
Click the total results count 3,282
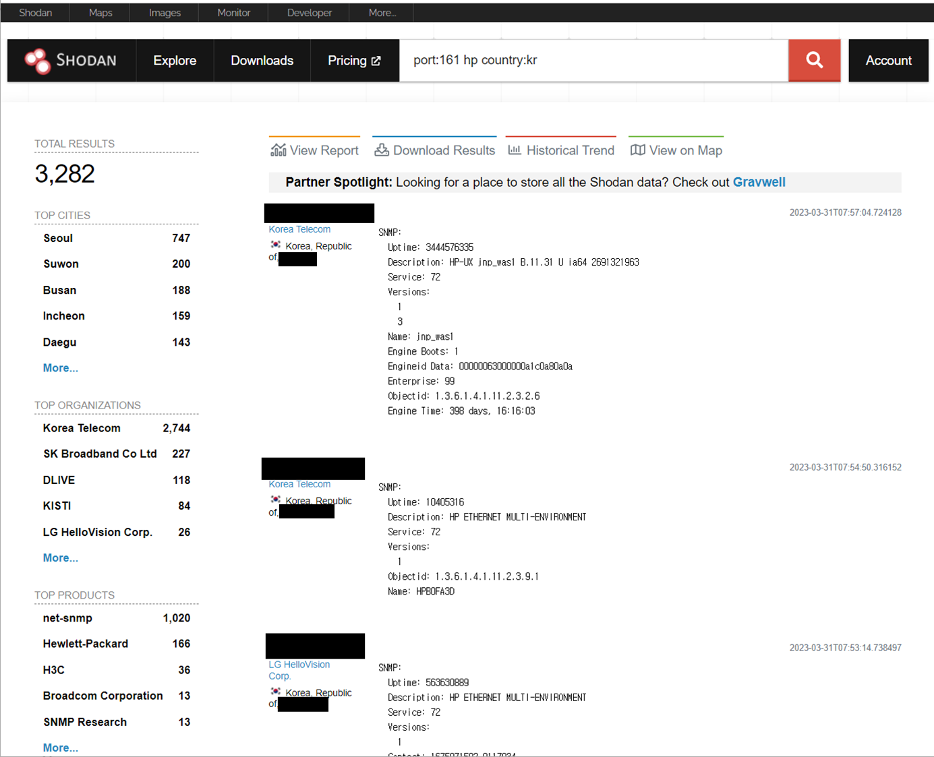point(65,174)
